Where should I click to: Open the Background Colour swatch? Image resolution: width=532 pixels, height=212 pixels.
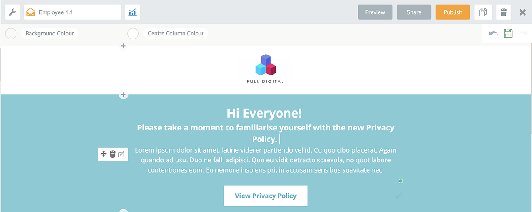[x=11, y=34]
